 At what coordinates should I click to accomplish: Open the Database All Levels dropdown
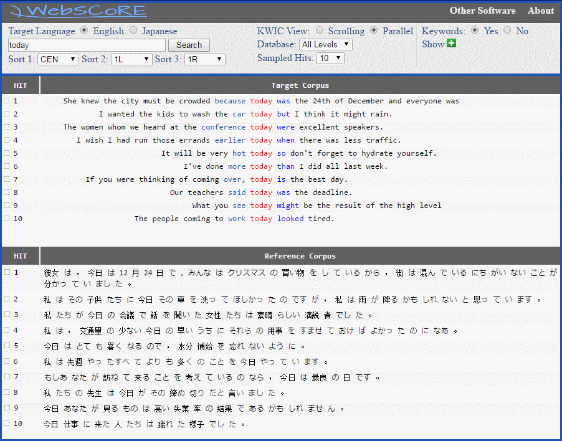click(x=325, y=44)
